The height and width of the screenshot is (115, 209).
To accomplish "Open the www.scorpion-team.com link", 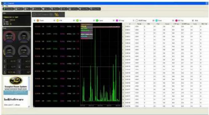I will click(16, 89).
